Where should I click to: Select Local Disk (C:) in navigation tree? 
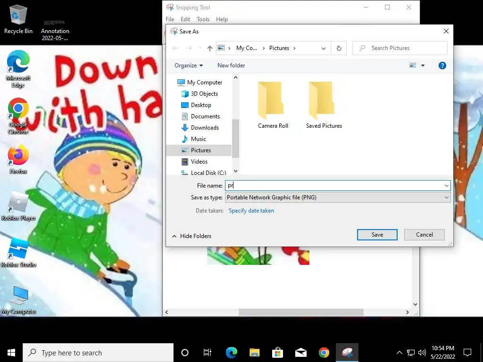(204, 173)
